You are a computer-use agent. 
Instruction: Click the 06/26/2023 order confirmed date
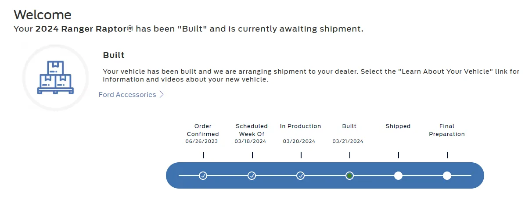tap(201, 141)
